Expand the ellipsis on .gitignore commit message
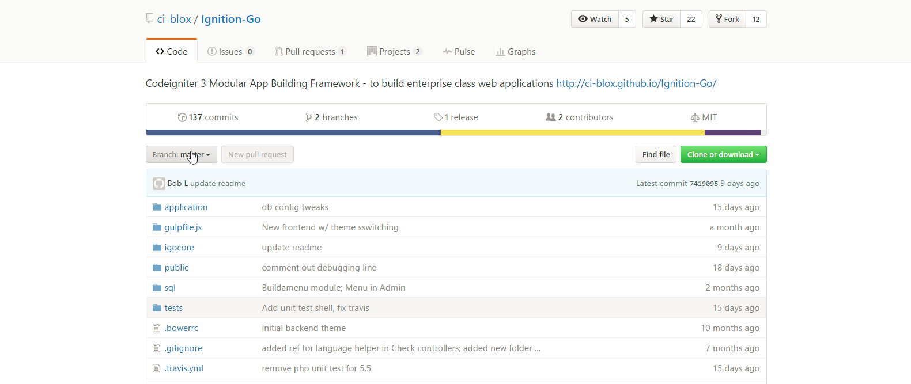 click(x=538, y=348)
